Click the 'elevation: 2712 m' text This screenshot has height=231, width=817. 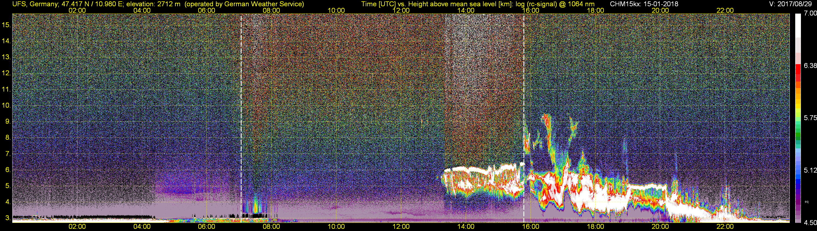(x=153, y=4)
